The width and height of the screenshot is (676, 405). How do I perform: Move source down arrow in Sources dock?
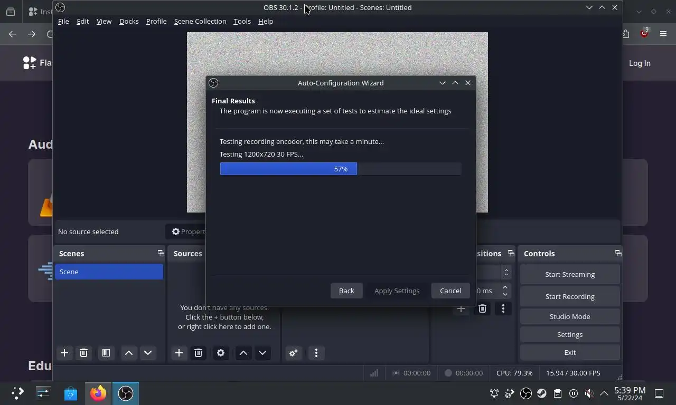[262, 353]
